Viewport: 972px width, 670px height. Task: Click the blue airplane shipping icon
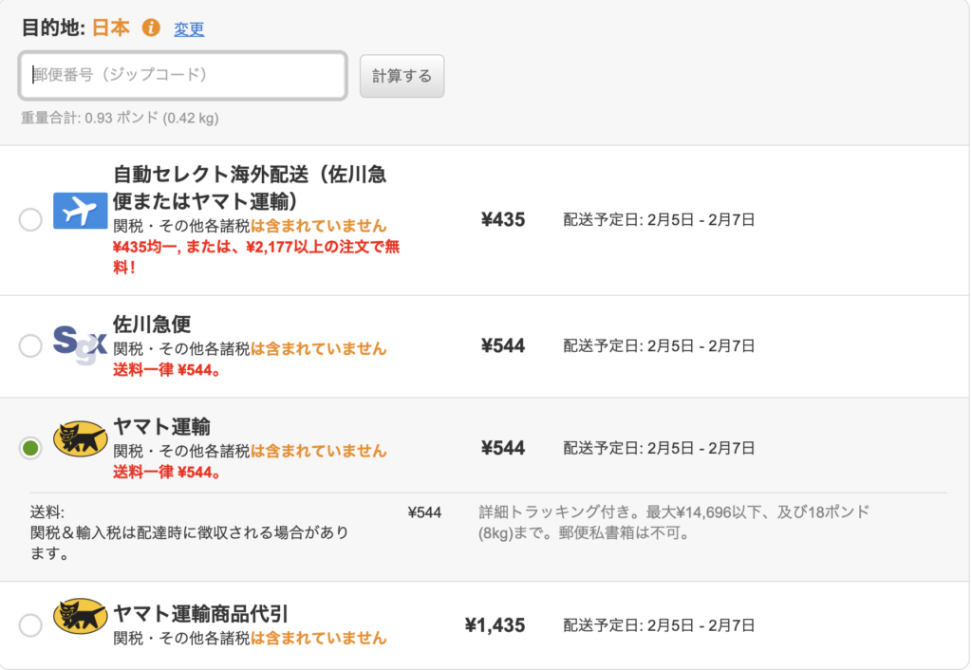coord(80,211)
